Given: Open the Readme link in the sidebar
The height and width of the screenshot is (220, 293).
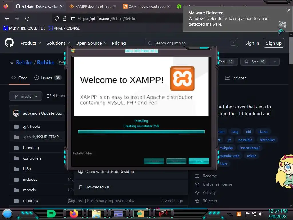Looking at the screenshot, I should (x=206, y=176).
